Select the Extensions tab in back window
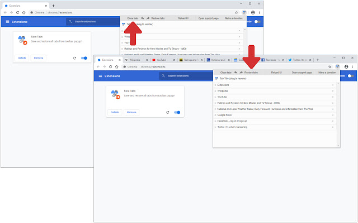The width and height of the screenshot is (358, 223). (x=25, y=6)
